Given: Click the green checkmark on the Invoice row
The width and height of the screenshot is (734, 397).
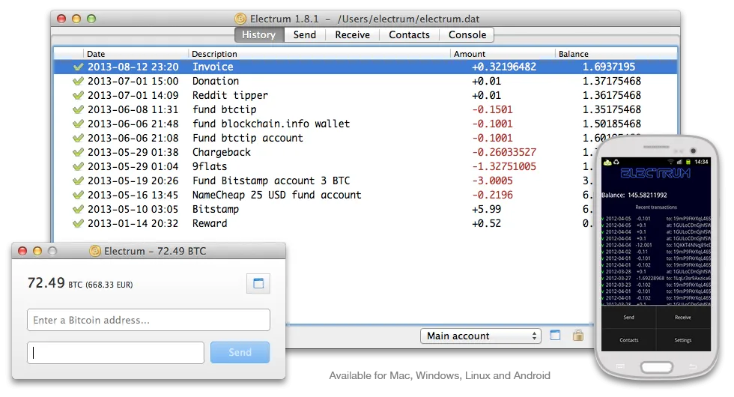Looking at the screenshot, I should (x=78, y=67).
